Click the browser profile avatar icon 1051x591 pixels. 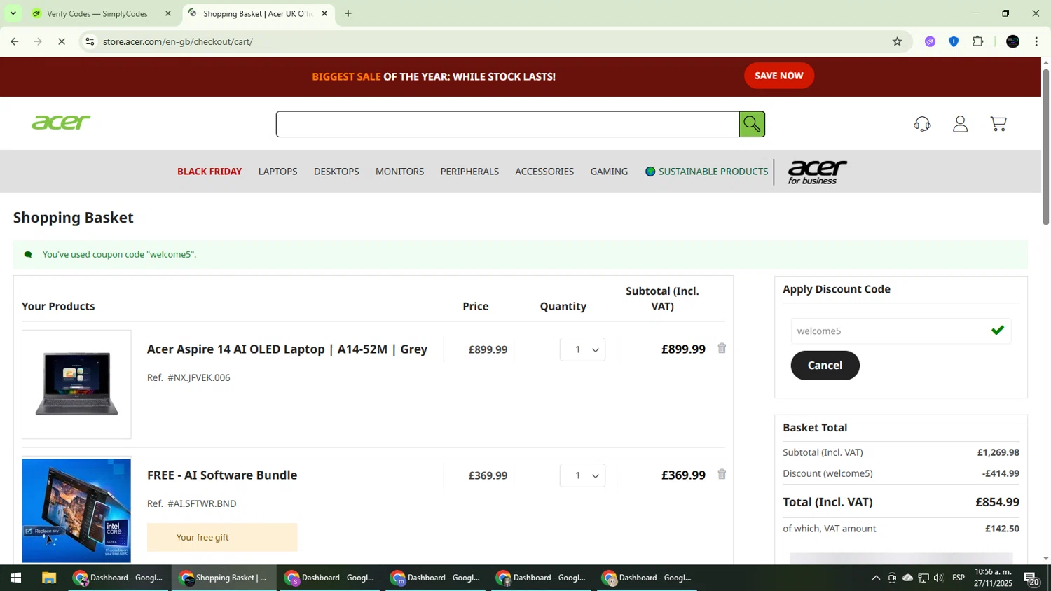pyautogui.click(x=1012, y=41)
